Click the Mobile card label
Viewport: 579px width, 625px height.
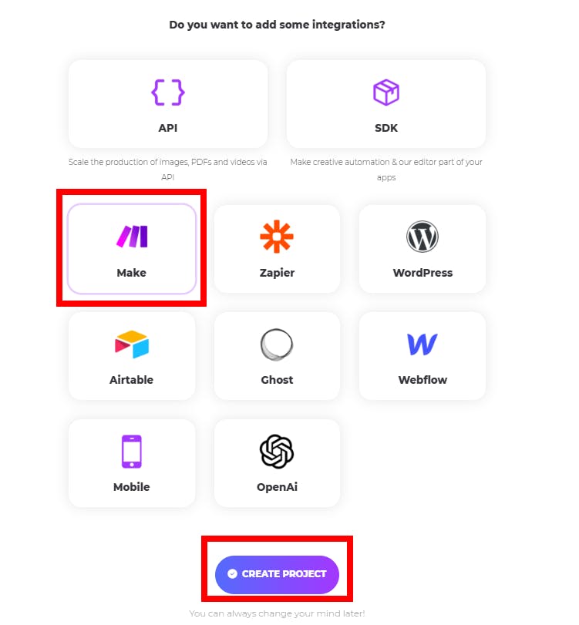pyautogui.click(x=131, y=487)
